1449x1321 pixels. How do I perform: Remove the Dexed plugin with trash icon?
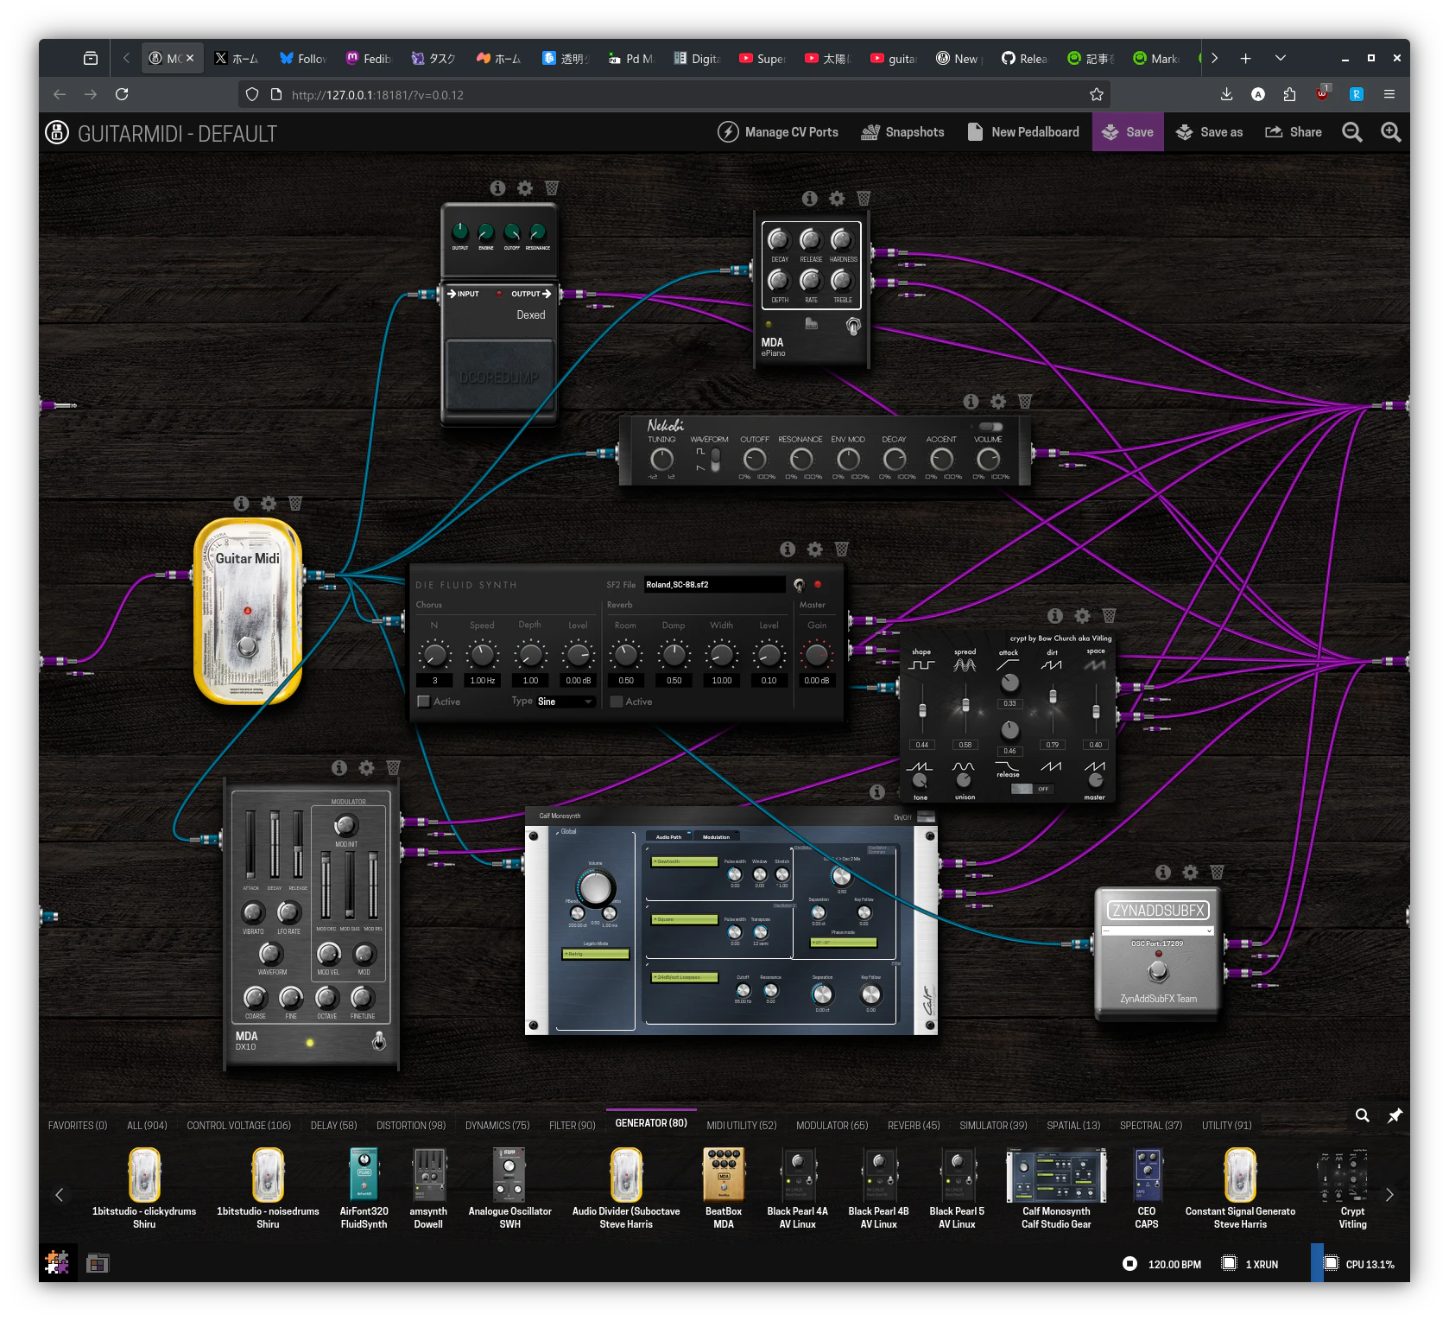pos(552,187)
